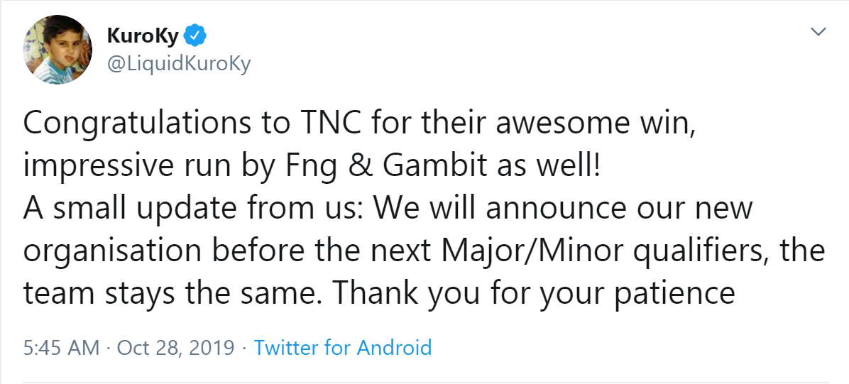849x384 pixels.
Task: Open the Twitter for Android source link
Action: click(x=343, y=348)
